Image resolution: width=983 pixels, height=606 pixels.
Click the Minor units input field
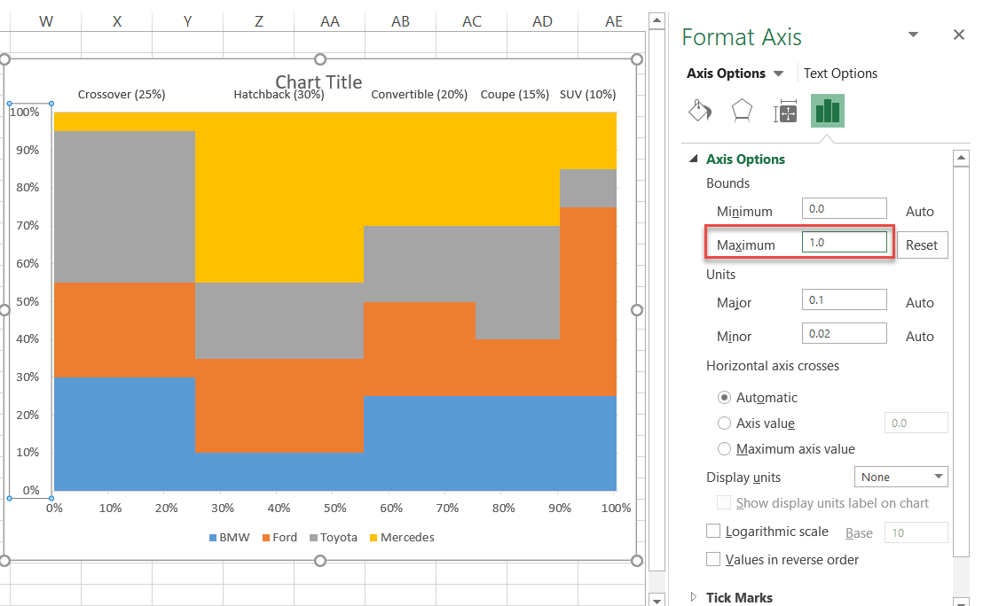[x=844, y=334]
